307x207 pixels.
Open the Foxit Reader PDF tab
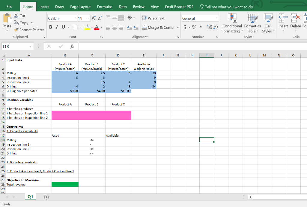click(179, 7)
